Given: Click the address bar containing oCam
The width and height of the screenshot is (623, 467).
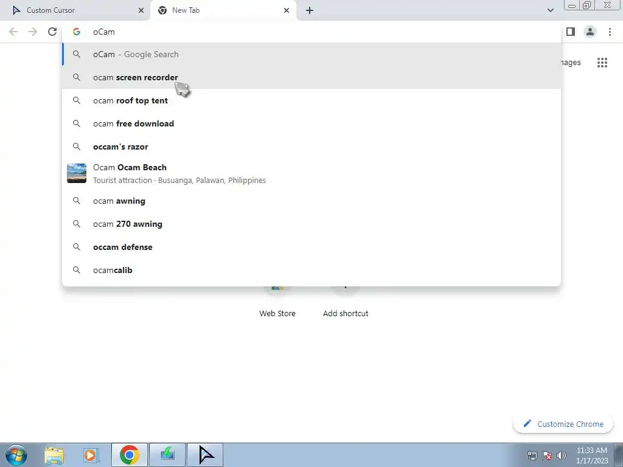Looking at the screenshot, I should (311, 32).
